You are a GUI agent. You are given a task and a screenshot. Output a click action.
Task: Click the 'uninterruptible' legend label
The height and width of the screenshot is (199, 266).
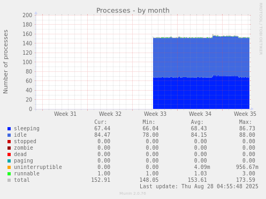pos(38,167)
